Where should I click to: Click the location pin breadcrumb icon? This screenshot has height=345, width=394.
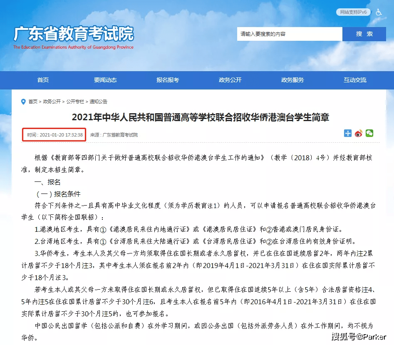23,102
